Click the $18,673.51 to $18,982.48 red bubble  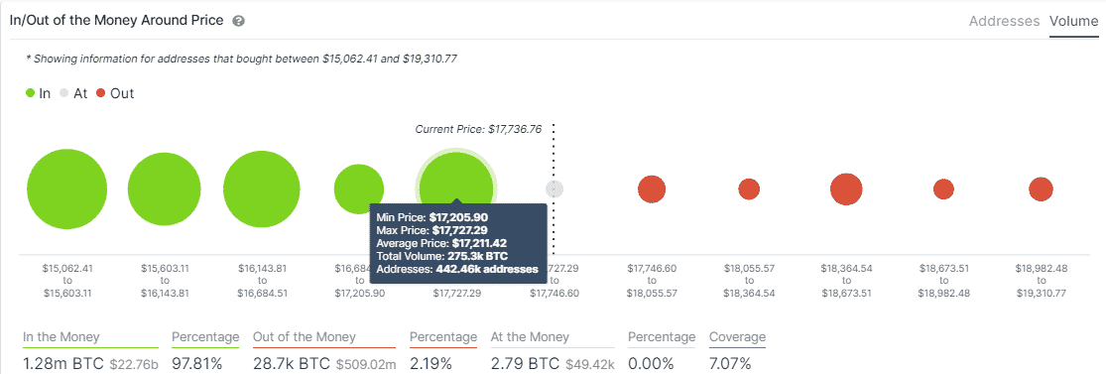(943, 189)
